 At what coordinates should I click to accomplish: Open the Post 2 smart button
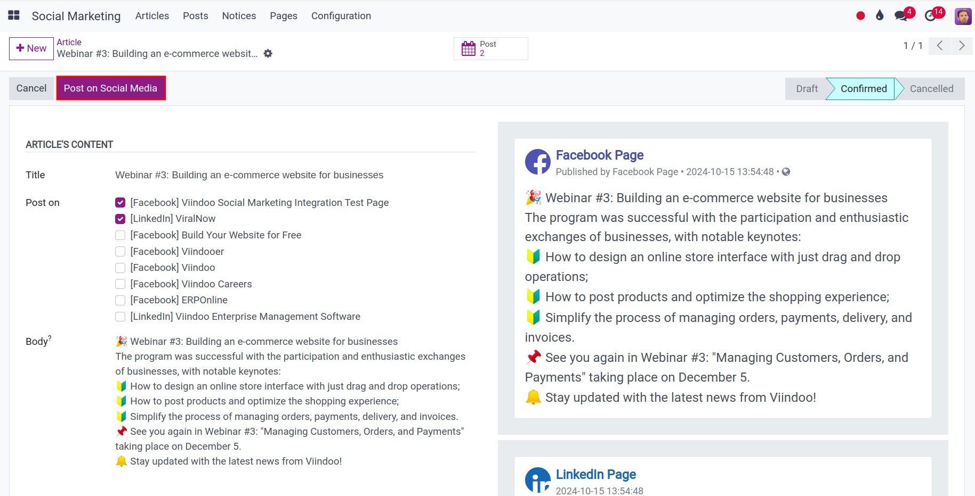click(491, 48)
